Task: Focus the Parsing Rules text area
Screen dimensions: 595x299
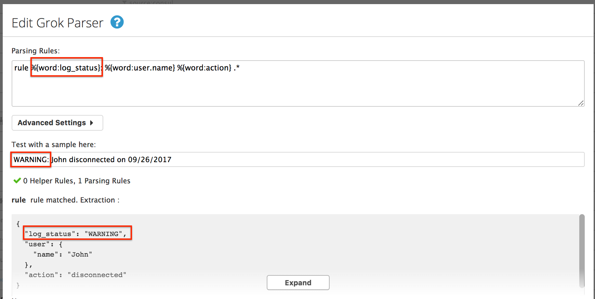Action: tap(297, 89)
